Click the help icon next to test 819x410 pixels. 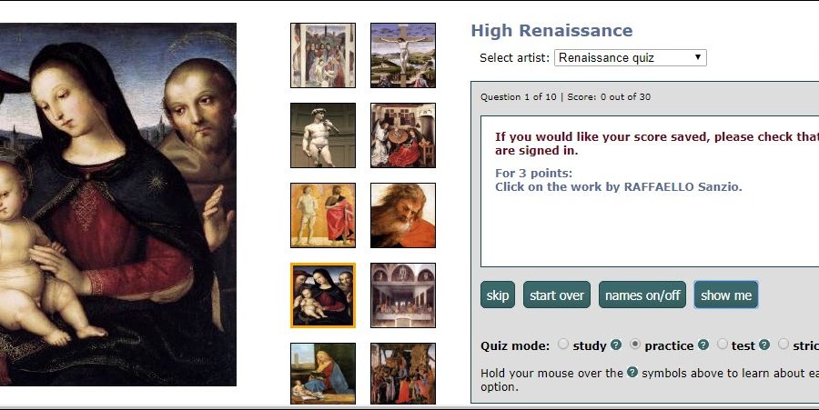[x=764, y=345]
